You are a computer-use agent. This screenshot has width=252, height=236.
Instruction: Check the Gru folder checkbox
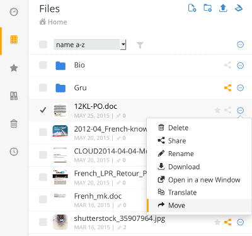point(43,87)
